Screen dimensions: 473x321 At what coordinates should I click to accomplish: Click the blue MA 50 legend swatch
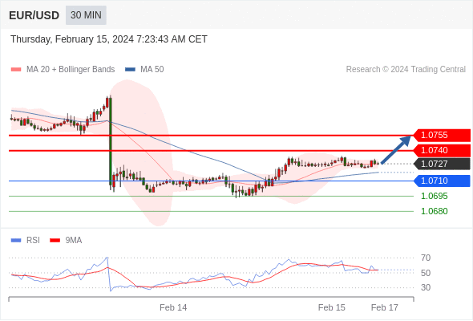pyautogui.click(x=130, y=70)
